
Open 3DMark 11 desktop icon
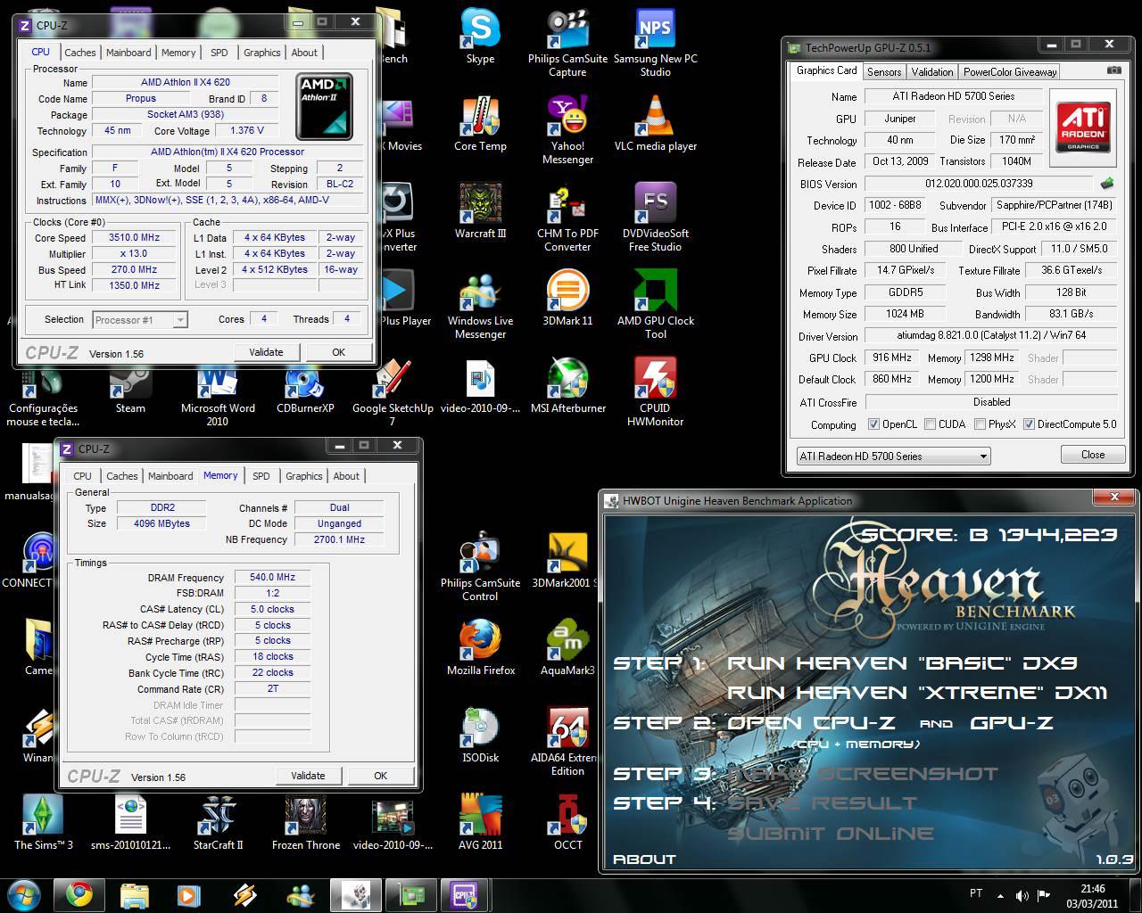567,298
